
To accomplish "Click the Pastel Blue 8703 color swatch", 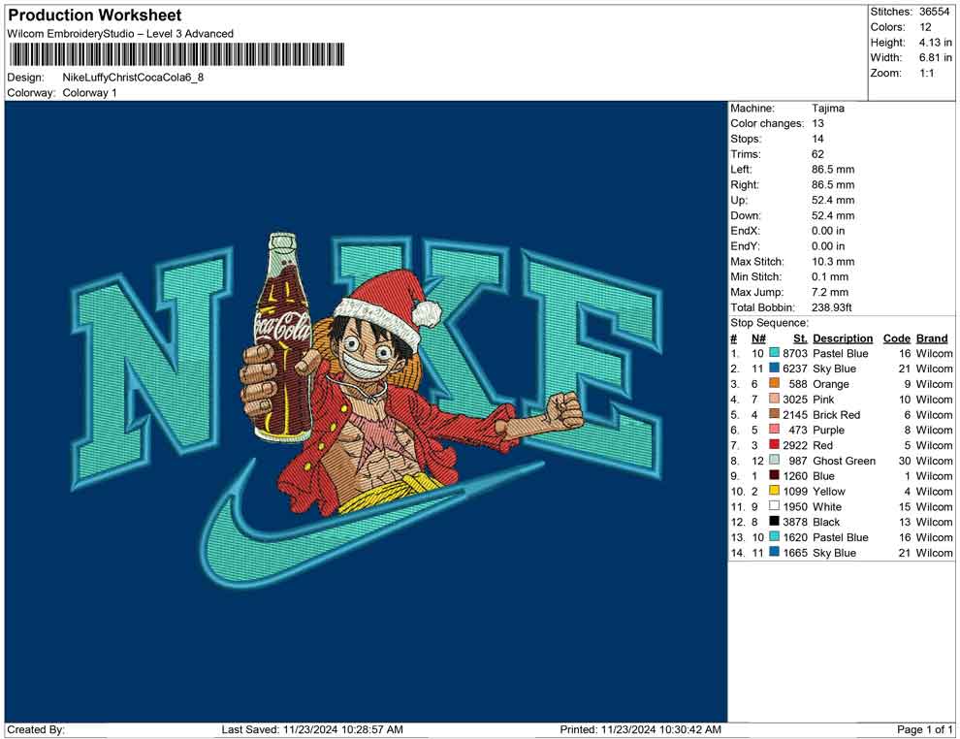I will point(775,353).
